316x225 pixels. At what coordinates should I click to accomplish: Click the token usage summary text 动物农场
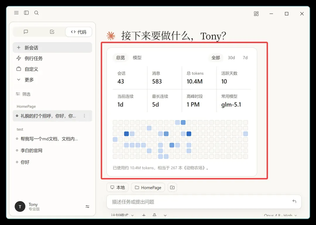point(161,168)
